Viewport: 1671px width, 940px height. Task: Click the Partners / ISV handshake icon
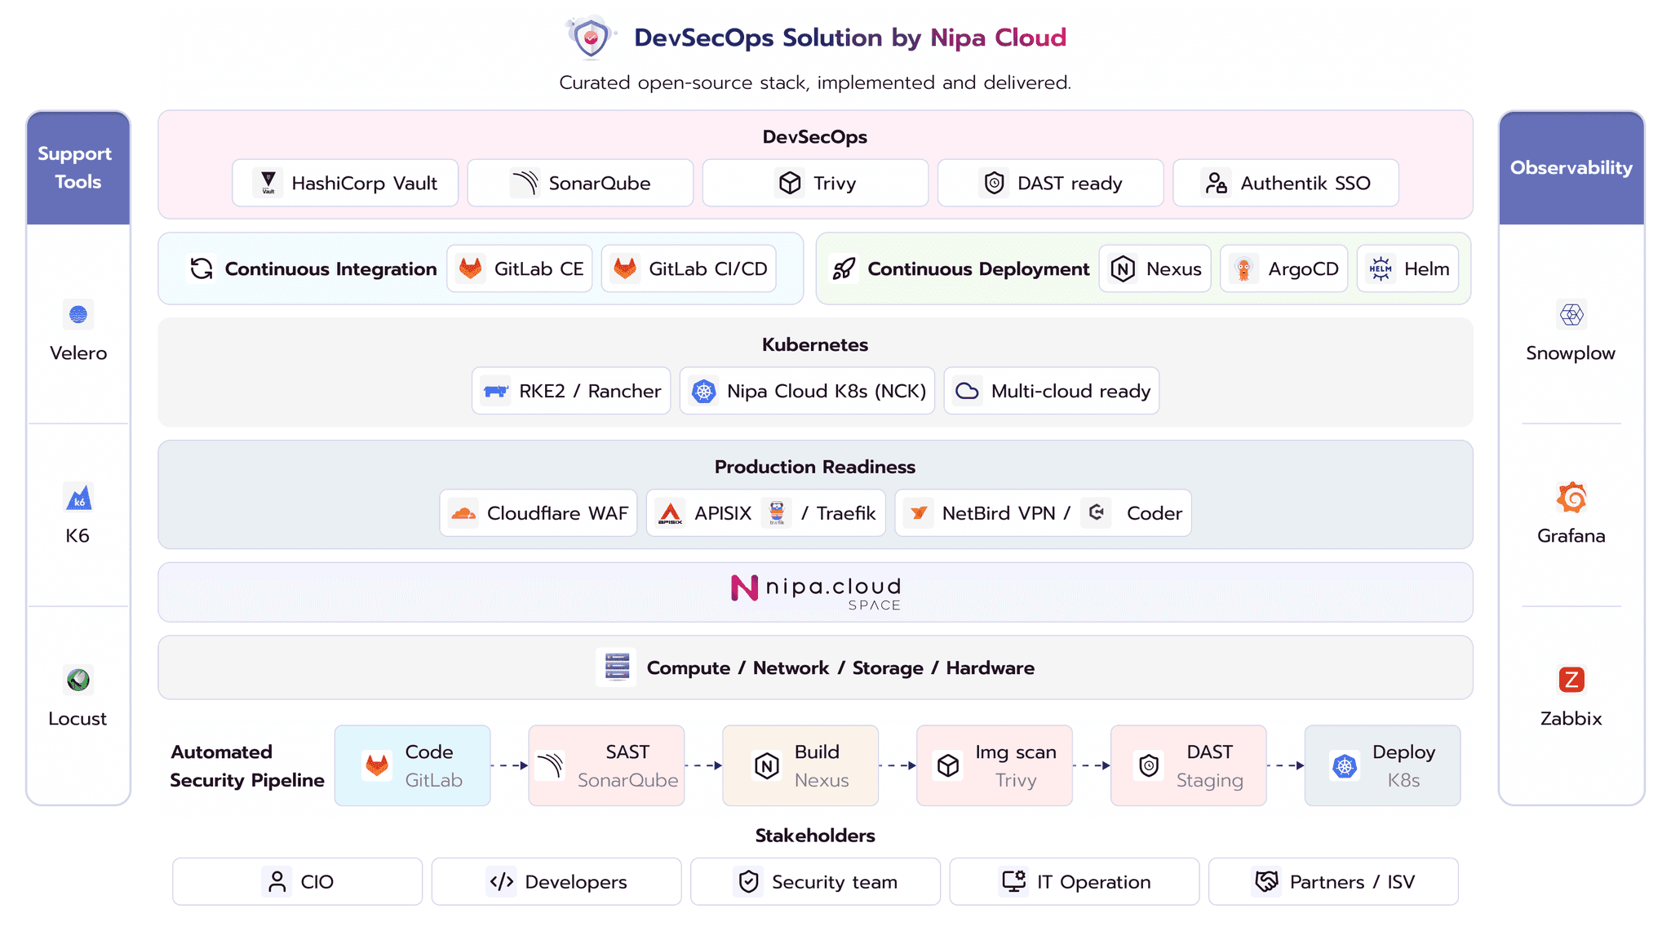coord(1266,881)
